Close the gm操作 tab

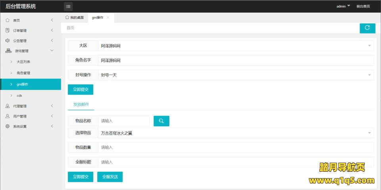click(x=108, y=17)
